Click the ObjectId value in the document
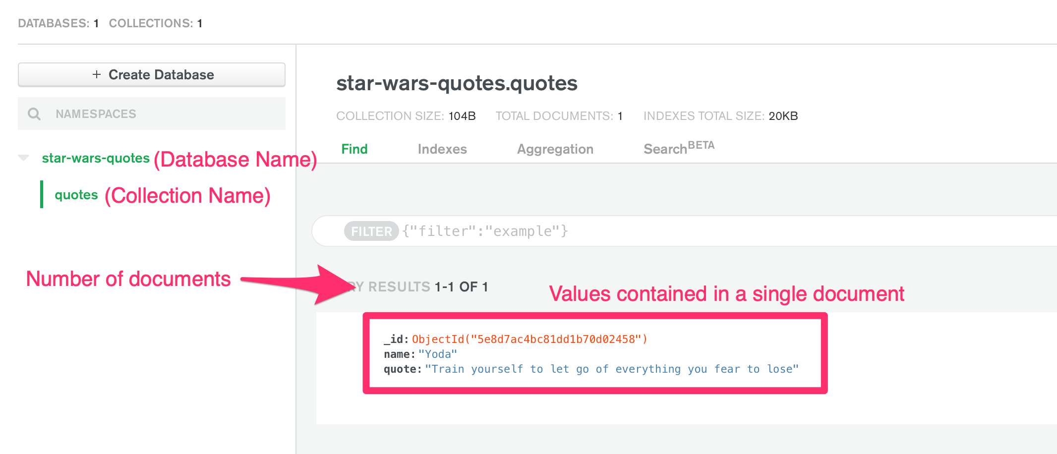Screen dimensions: 1057x454 coord(528,339)
